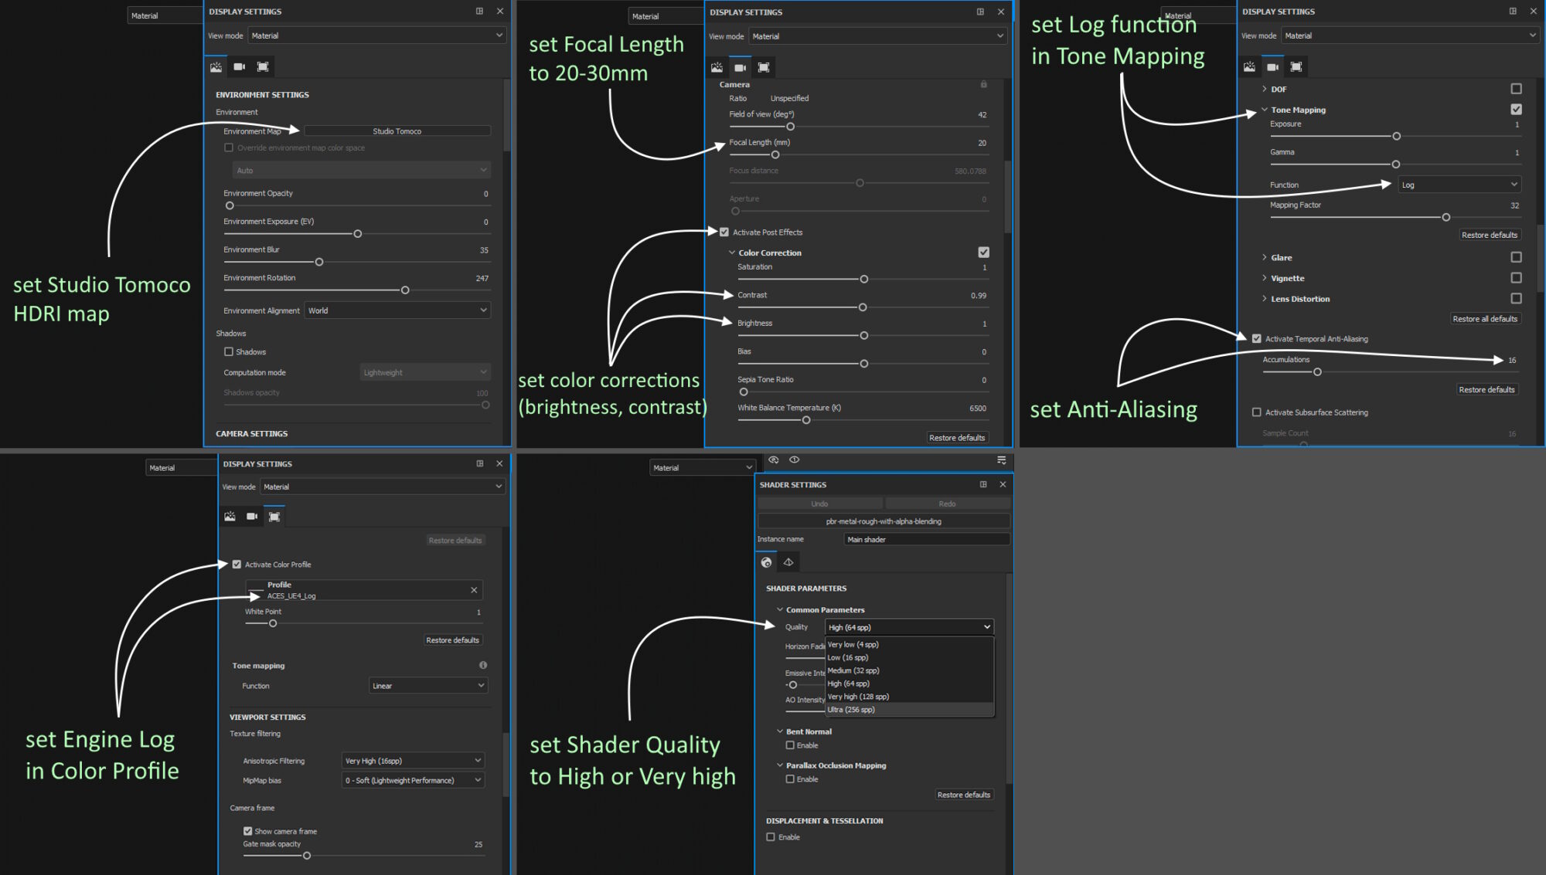Open the viewport display options hamburger icon
The image size is (1546, 875).
[x=1002, y=460]
